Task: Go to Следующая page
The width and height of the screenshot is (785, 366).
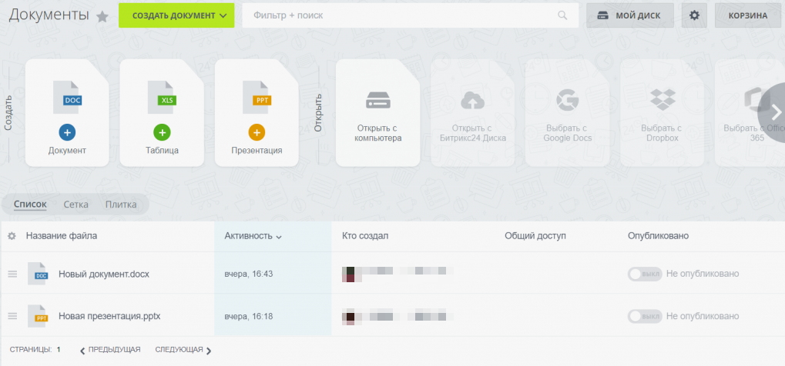Action: 183,350
